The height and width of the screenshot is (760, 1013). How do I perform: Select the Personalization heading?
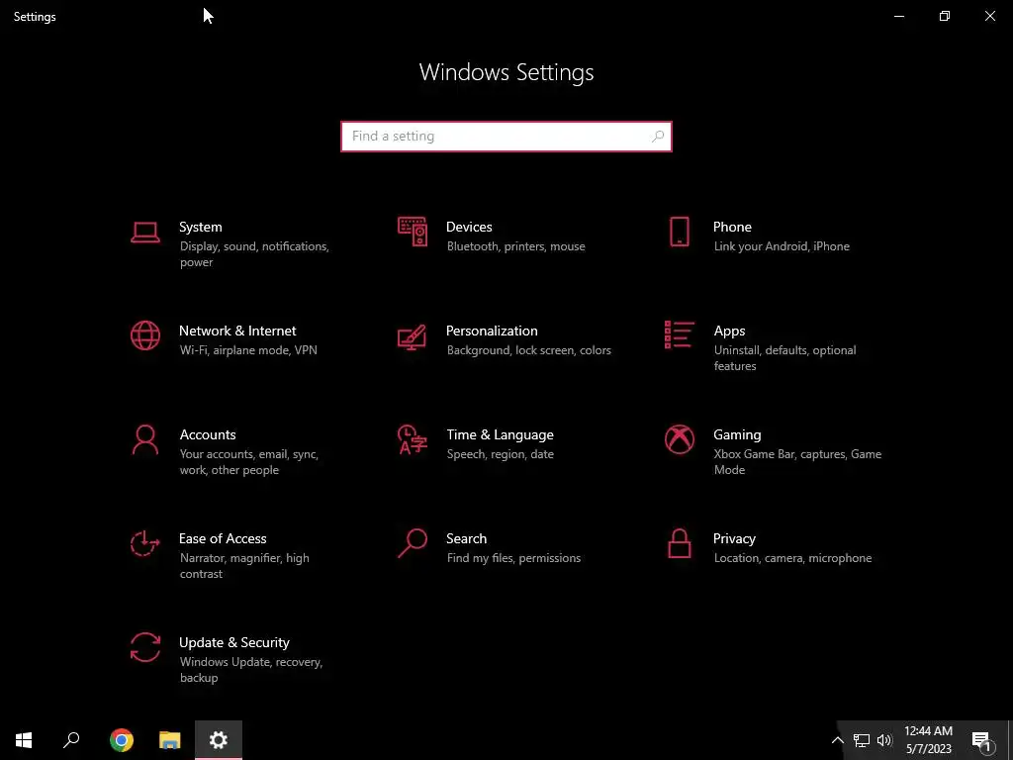coord(492,331)
